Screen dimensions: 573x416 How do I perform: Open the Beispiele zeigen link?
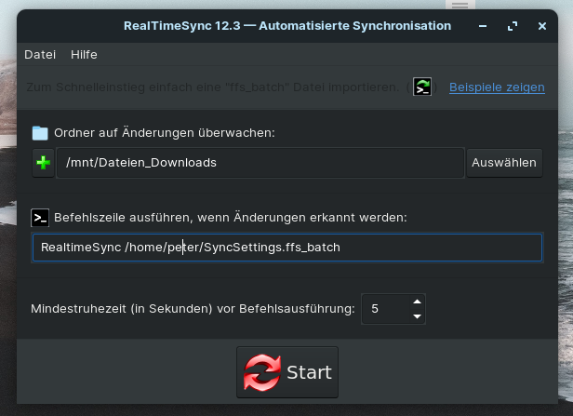pyautogui.click(x=497, y=87)
